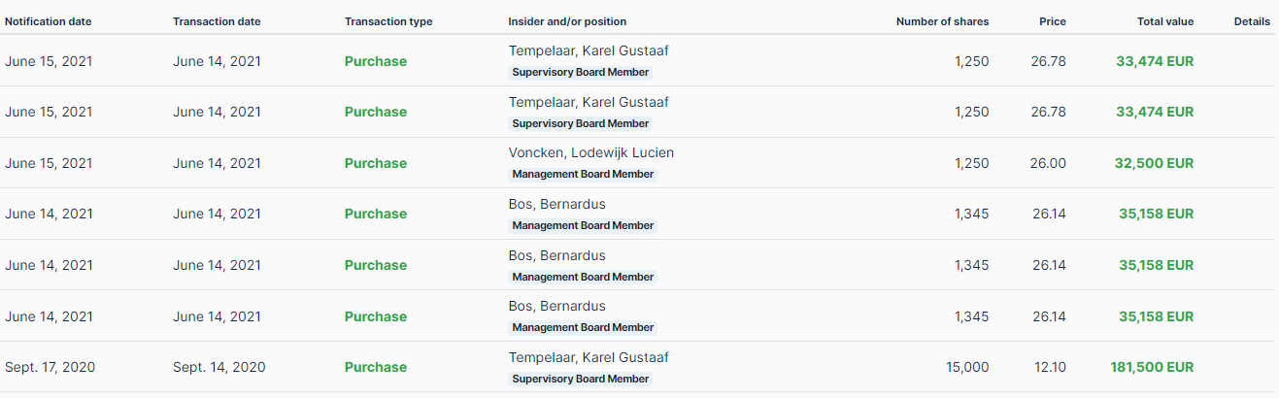Viewport: 1279px width, 398px height.
Task: Select the Transaction type column header
Action: tap(388, 21)
